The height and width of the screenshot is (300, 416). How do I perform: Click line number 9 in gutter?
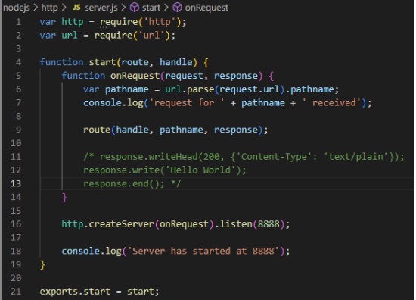(18, 130)
